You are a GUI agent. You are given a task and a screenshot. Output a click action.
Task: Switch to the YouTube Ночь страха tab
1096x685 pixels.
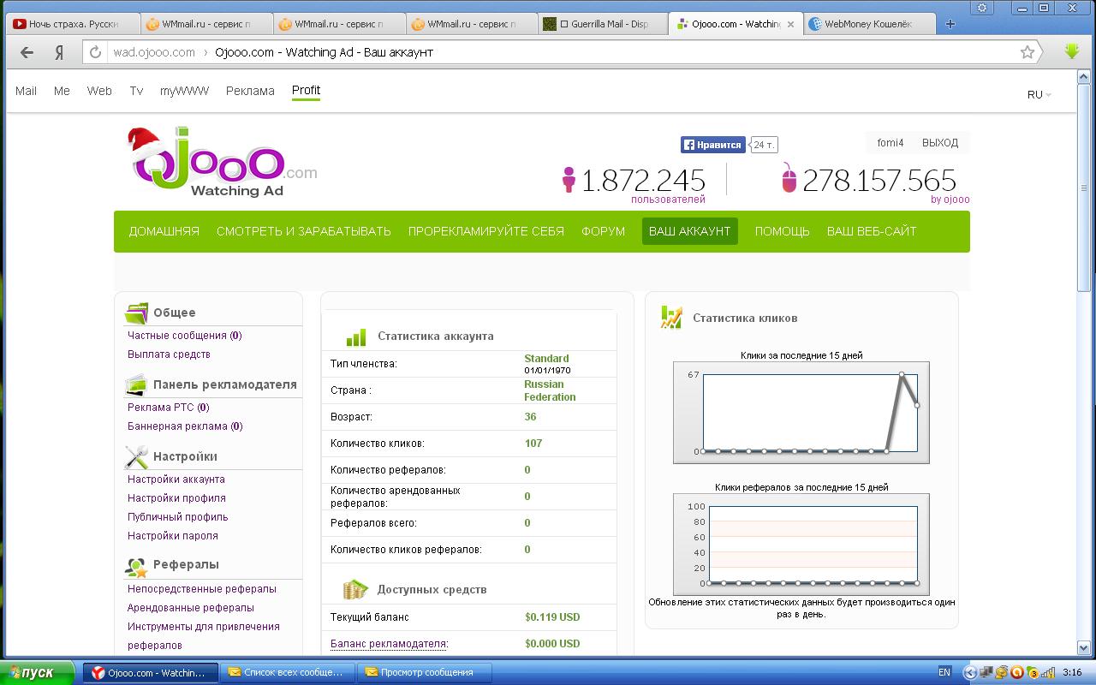pyautogui.click(x=73, y=24)
